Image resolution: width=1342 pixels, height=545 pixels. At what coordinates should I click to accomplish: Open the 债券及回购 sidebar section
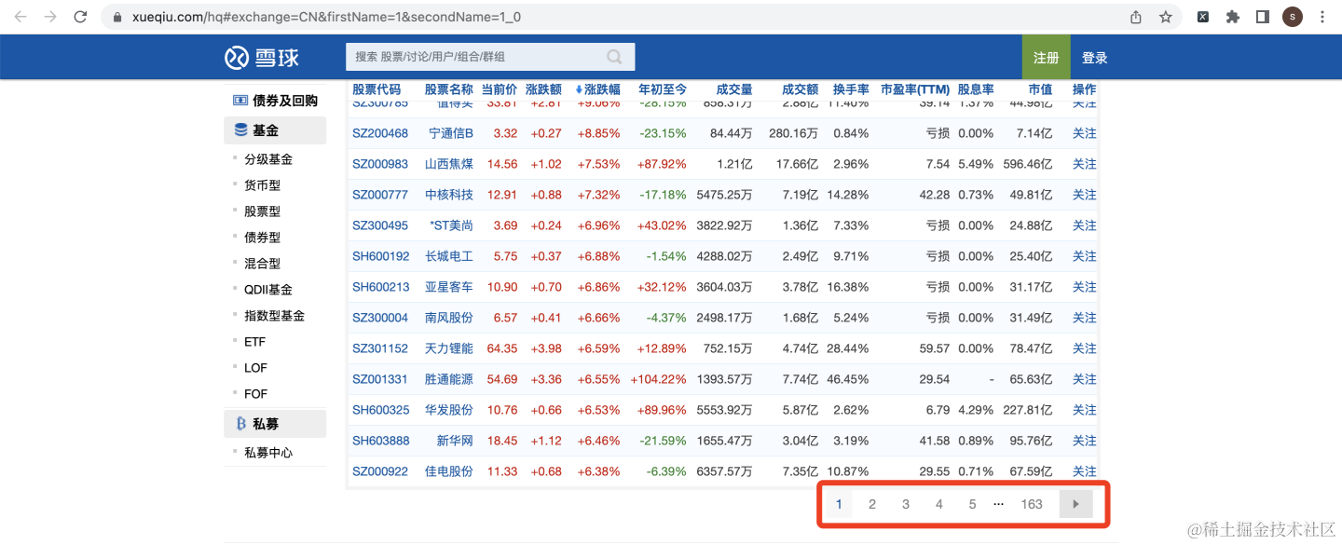pyautogui.click(x=275, y=101)
